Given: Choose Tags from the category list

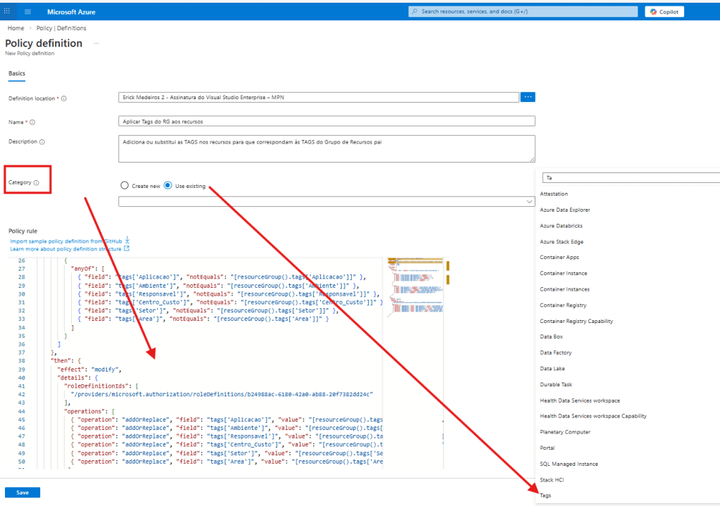Looking at the screenshot, I should [545, 495].
